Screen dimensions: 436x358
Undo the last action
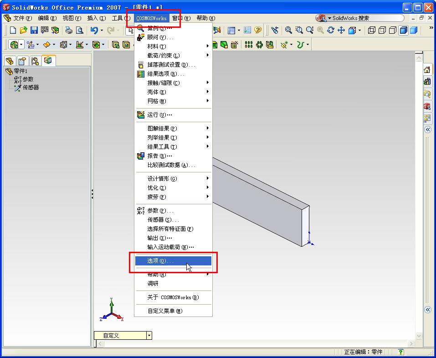94,30
